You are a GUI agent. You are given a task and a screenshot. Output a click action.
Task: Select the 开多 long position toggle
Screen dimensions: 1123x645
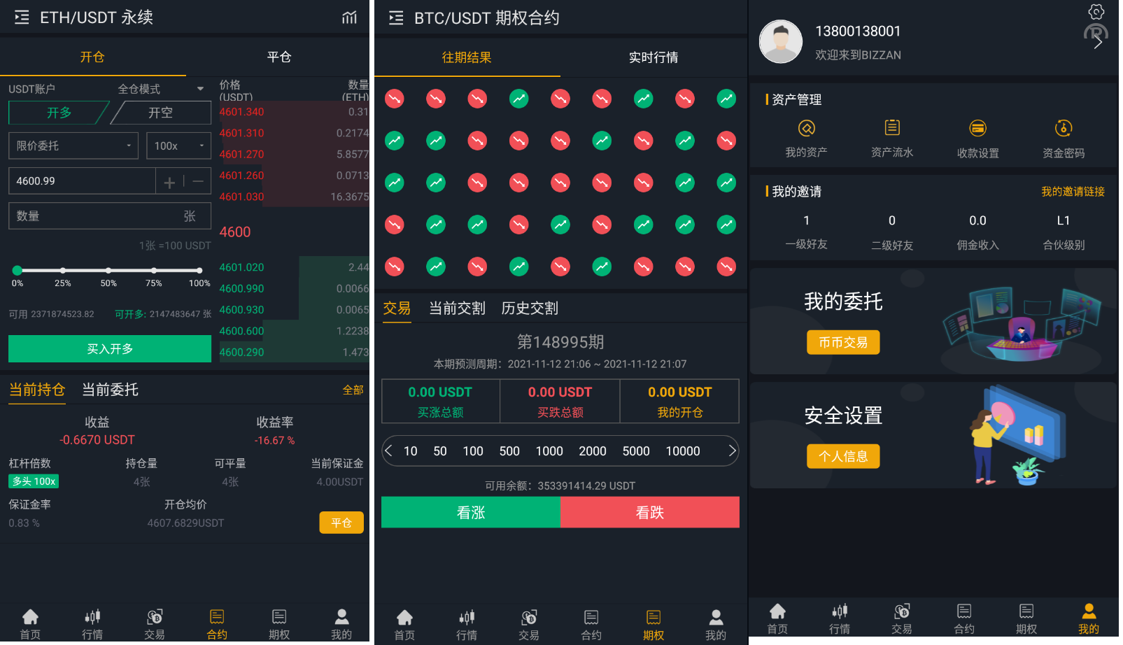[x=59, y=113]
